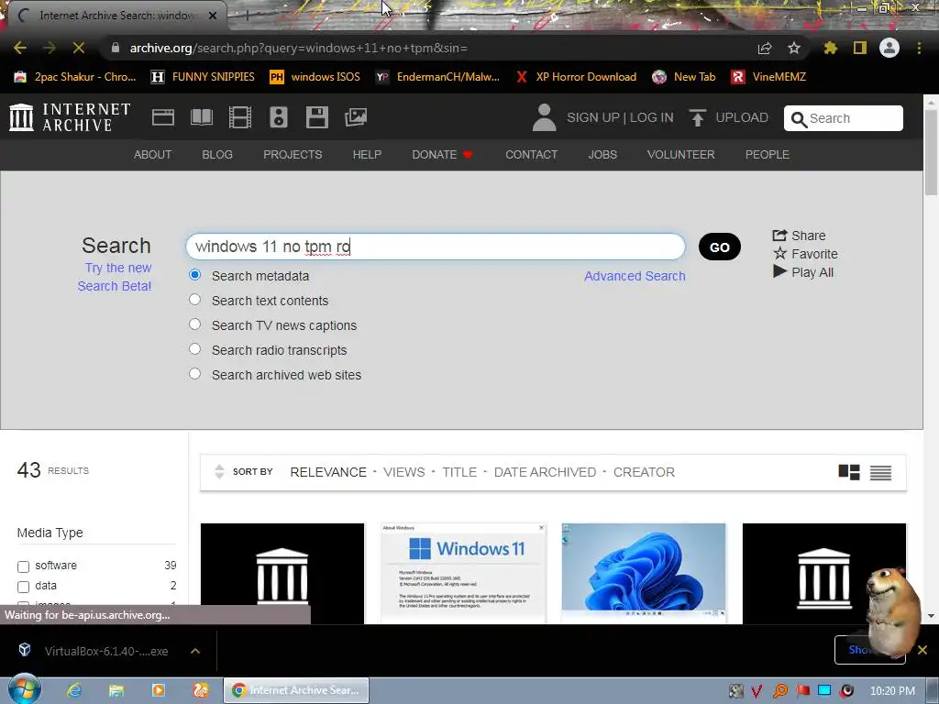Viewport: 939px width, 704px height.
Task: Open the JOBS menu item
Action: 602,154
